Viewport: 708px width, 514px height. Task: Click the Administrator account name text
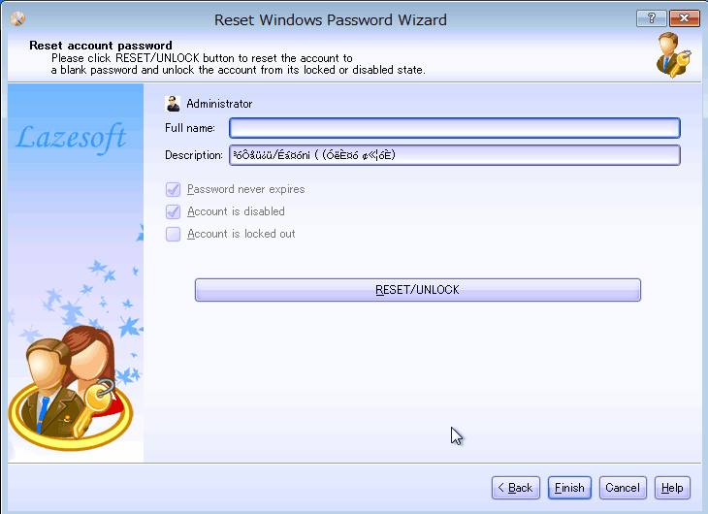(219, 104)
